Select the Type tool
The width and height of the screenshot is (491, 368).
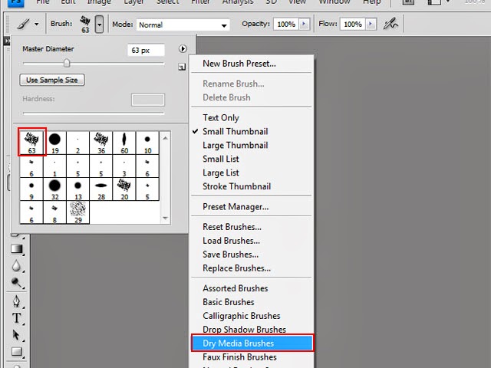click(16, 318)
